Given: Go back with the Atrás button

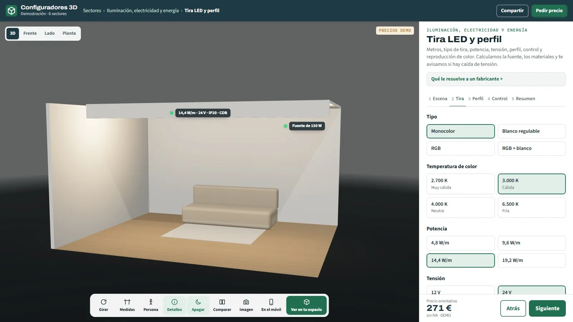Looking at the screenshot, I should (513, 308).
